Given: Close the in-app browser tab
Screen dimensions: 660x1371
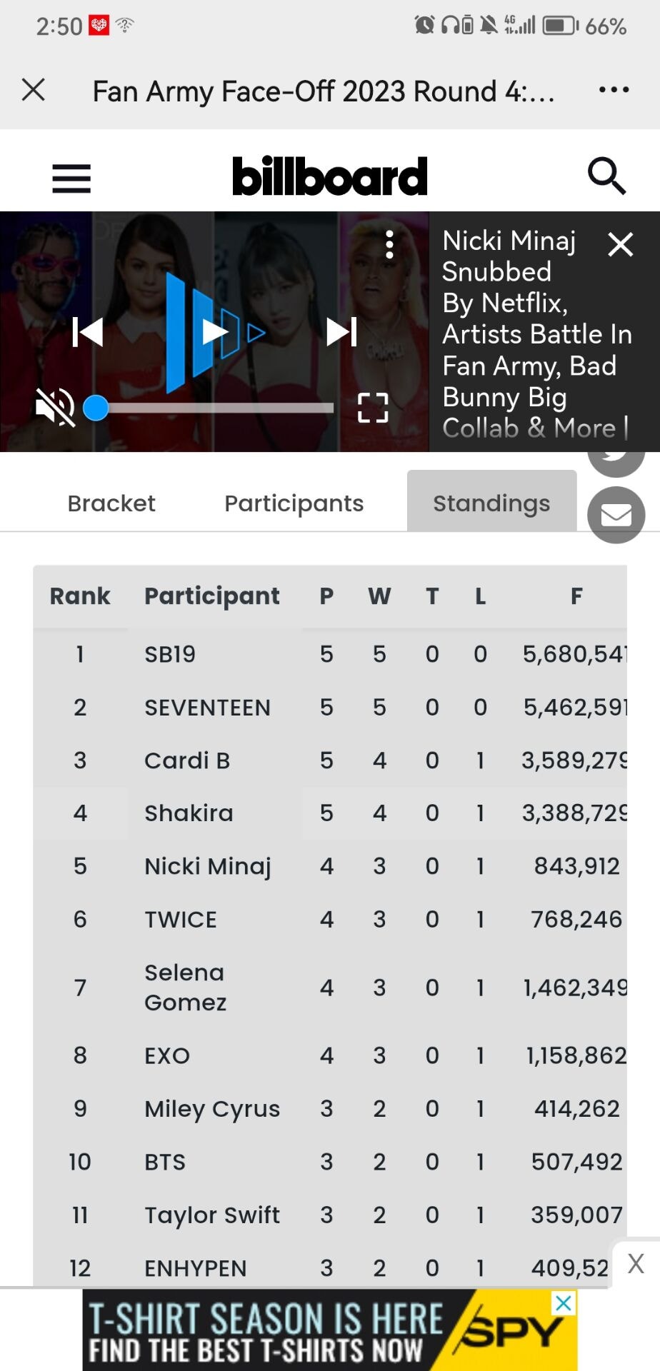Looking at the screenshot, I should tap(34, 90).
